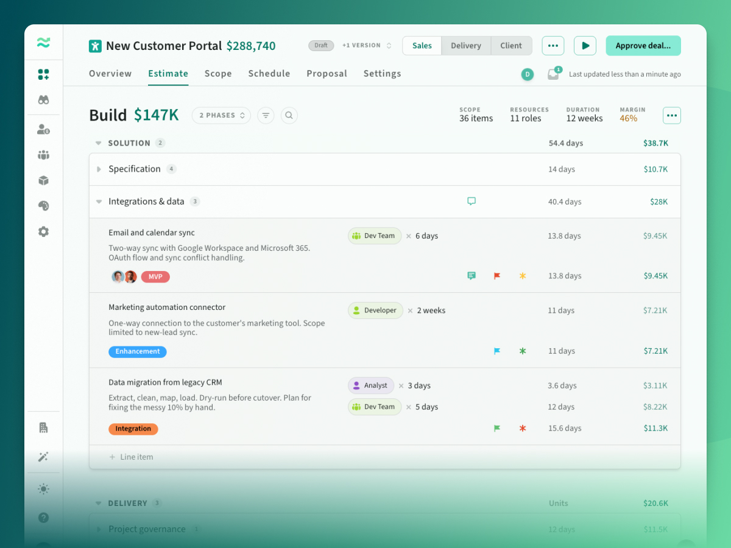Screen dimensions: 731x548
Task: Toggle the blue flag on Marketing automation connector
Action: (x=497, y=351)
